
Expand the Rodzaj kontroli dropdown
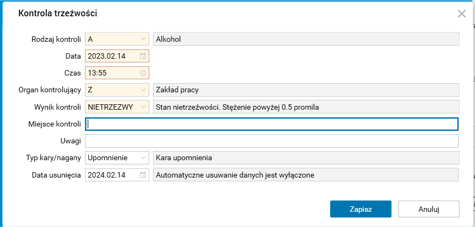pos(143,39)
